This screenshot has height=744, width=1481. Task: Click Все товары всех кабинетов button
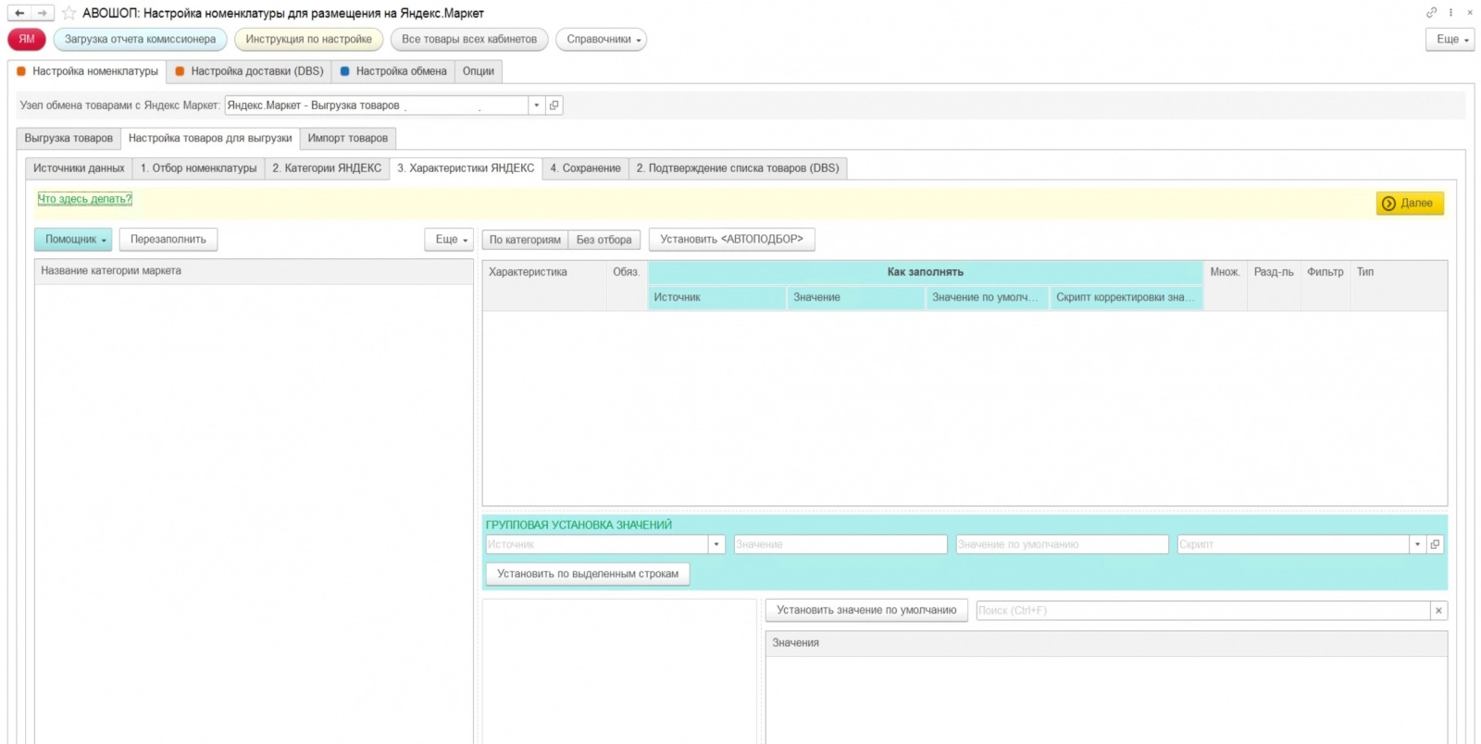(469, 39)
